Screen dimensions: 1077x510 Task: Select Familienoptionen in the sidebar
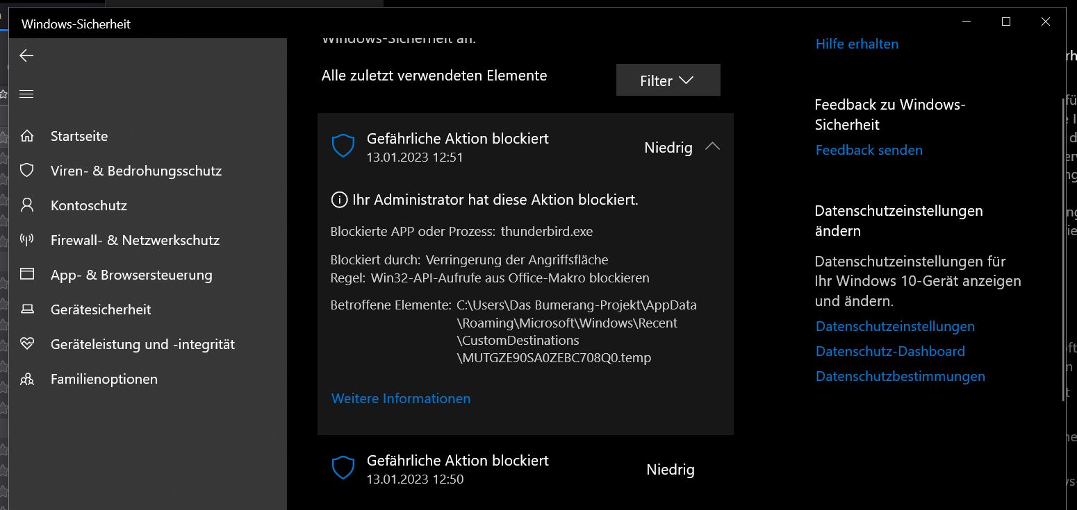pyautogui.click(x=104, y=379)
